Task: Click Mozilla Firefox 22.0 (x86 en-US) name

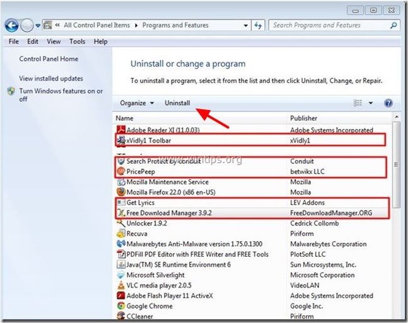Action: coord(171,192)
